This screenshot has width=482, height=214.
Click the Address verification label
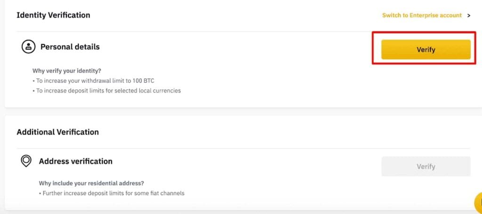[76, 161]
